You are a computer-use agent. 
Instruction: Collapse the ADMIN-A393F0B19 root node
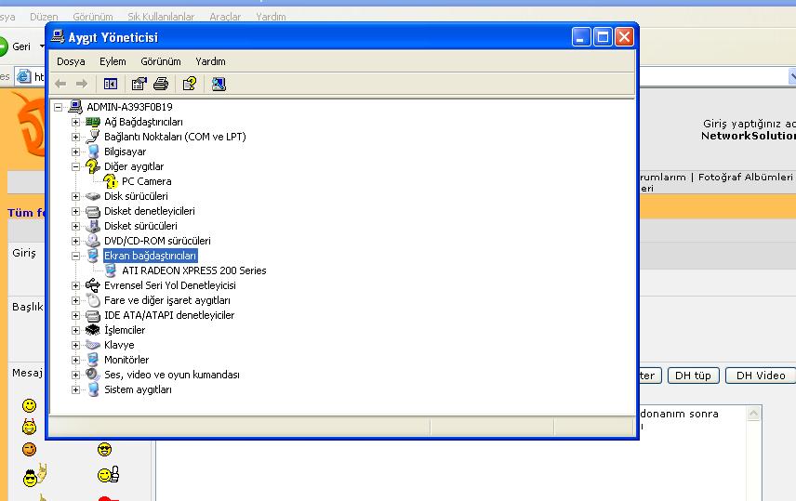click(x=59, y=107)
